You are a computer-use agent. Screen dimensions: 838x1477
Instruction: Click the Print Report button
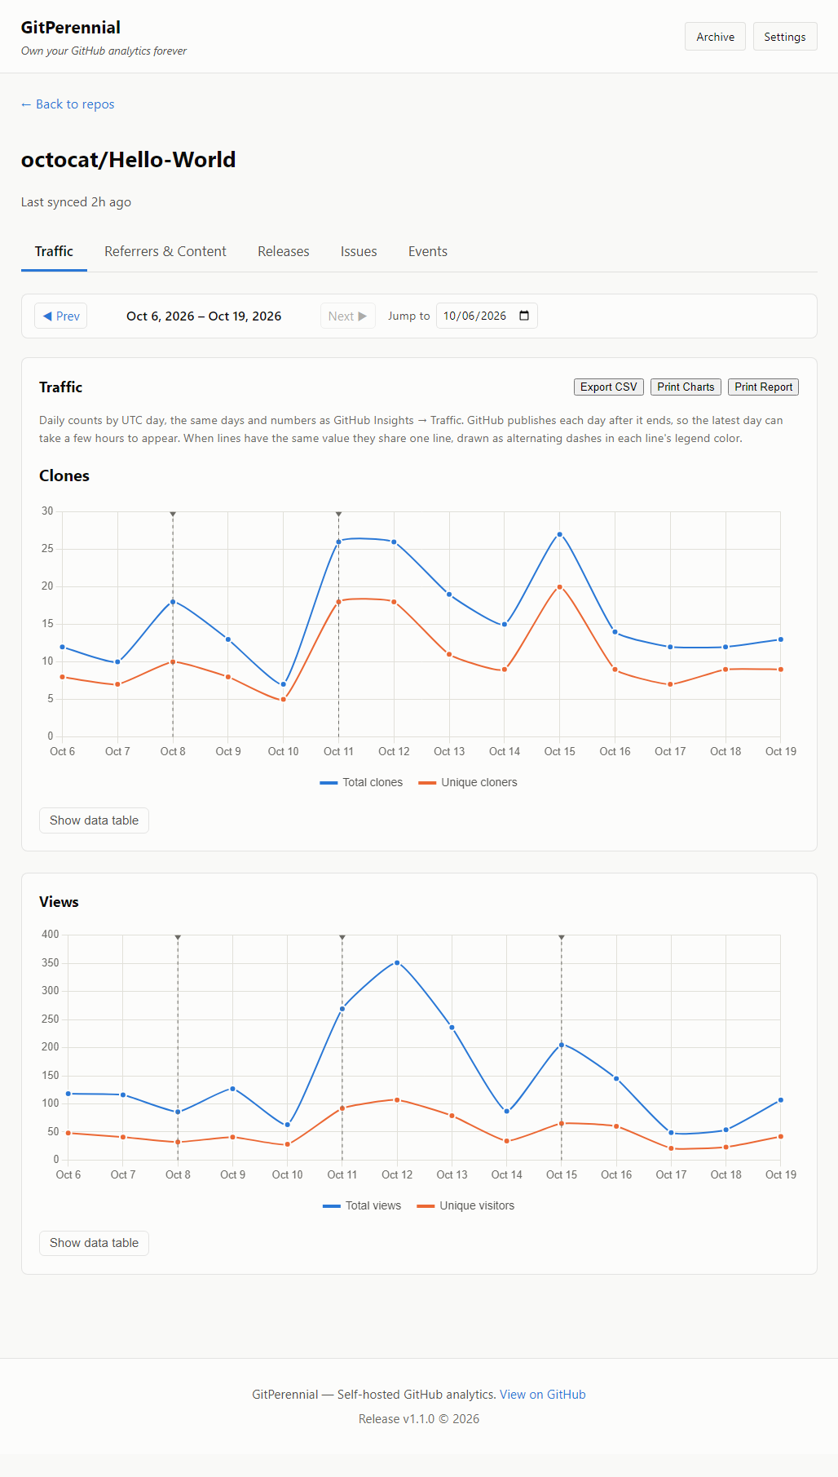(763, 387)
